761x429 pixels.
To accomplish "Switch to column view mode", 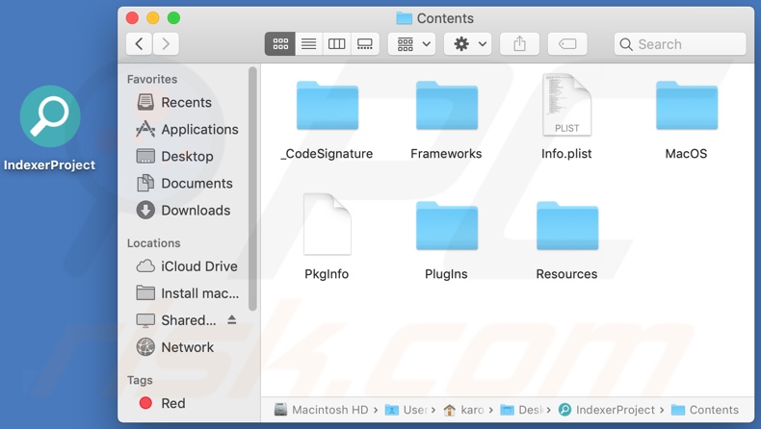I will (336, 44).
